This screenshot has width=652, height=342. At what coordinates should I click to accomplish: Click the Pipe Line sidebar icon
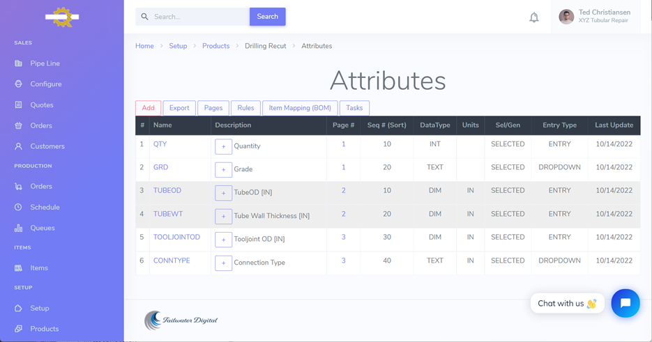[19, 63]
